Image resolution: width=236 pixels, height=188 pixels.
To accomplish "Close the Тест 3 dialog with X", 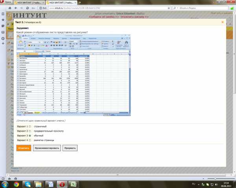I will [x=223, y=22].
